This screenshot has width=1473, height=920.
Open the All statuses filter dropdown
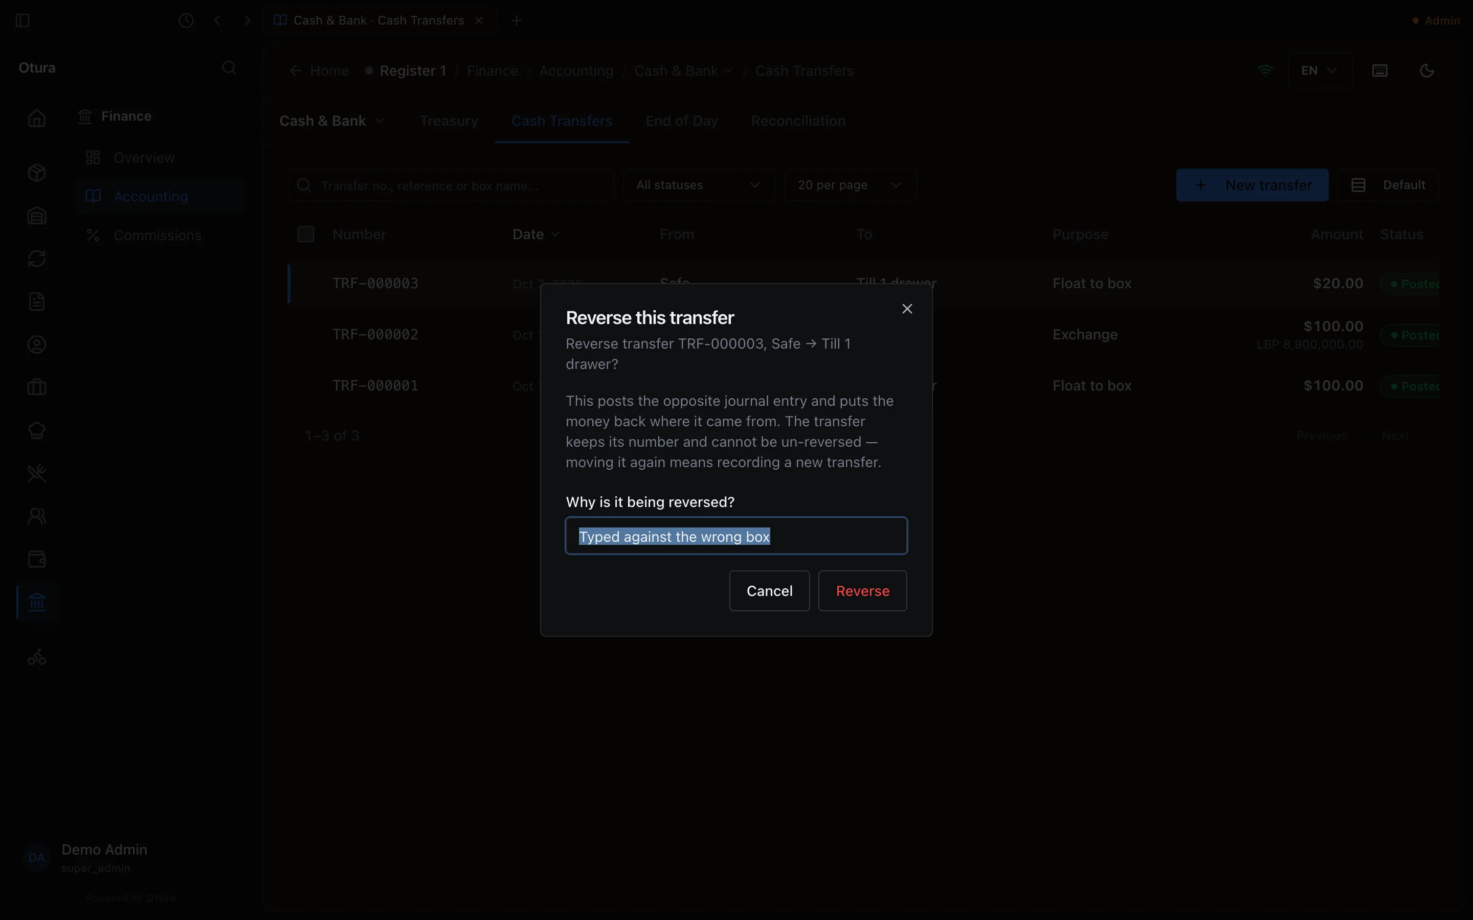point(699,185)
